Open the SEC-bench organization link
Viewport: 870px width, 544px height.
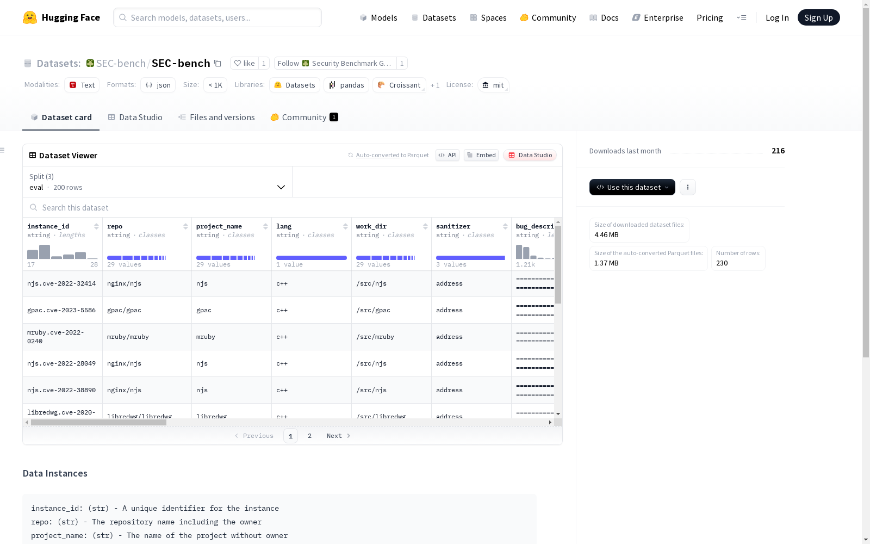[121, 63]
